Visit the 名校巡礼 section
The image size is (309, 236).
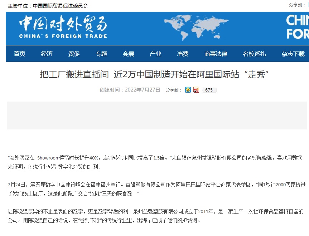pos(255,54)
